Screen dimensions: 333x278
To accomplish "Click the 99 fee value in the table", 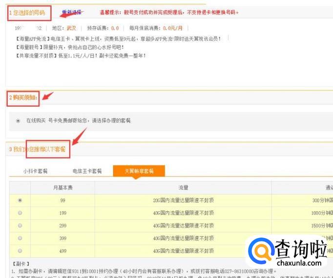I will click(62, 200).
